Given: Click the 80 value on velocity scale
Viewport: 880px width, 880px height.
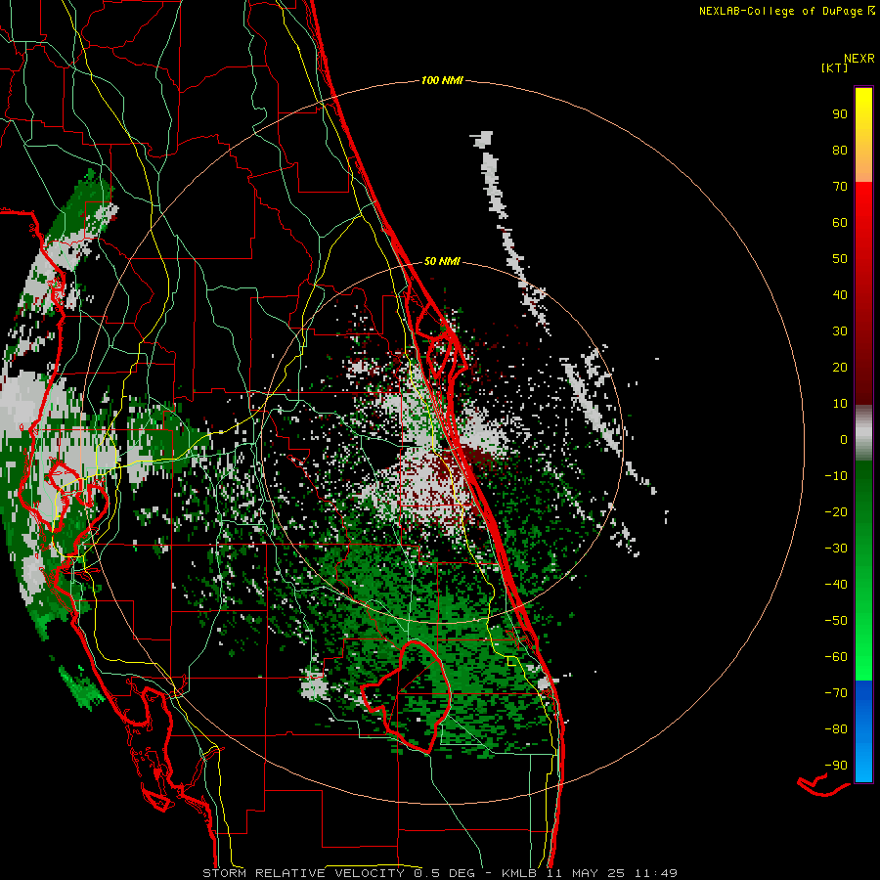Looking at the screenshot, I should tap(840, 150).
